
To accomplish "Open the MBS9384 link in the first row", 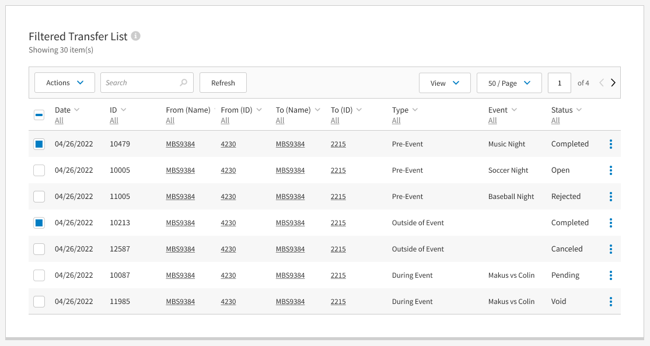I will (182, 144).
